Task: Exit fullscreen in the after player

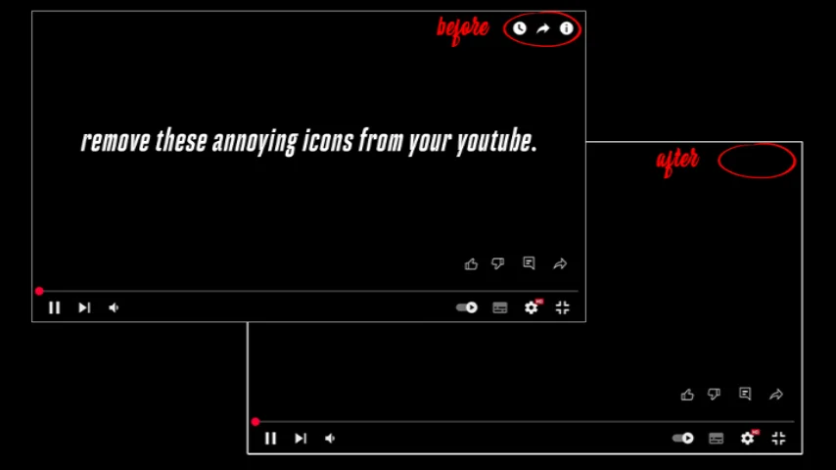Action: point(779,439)
